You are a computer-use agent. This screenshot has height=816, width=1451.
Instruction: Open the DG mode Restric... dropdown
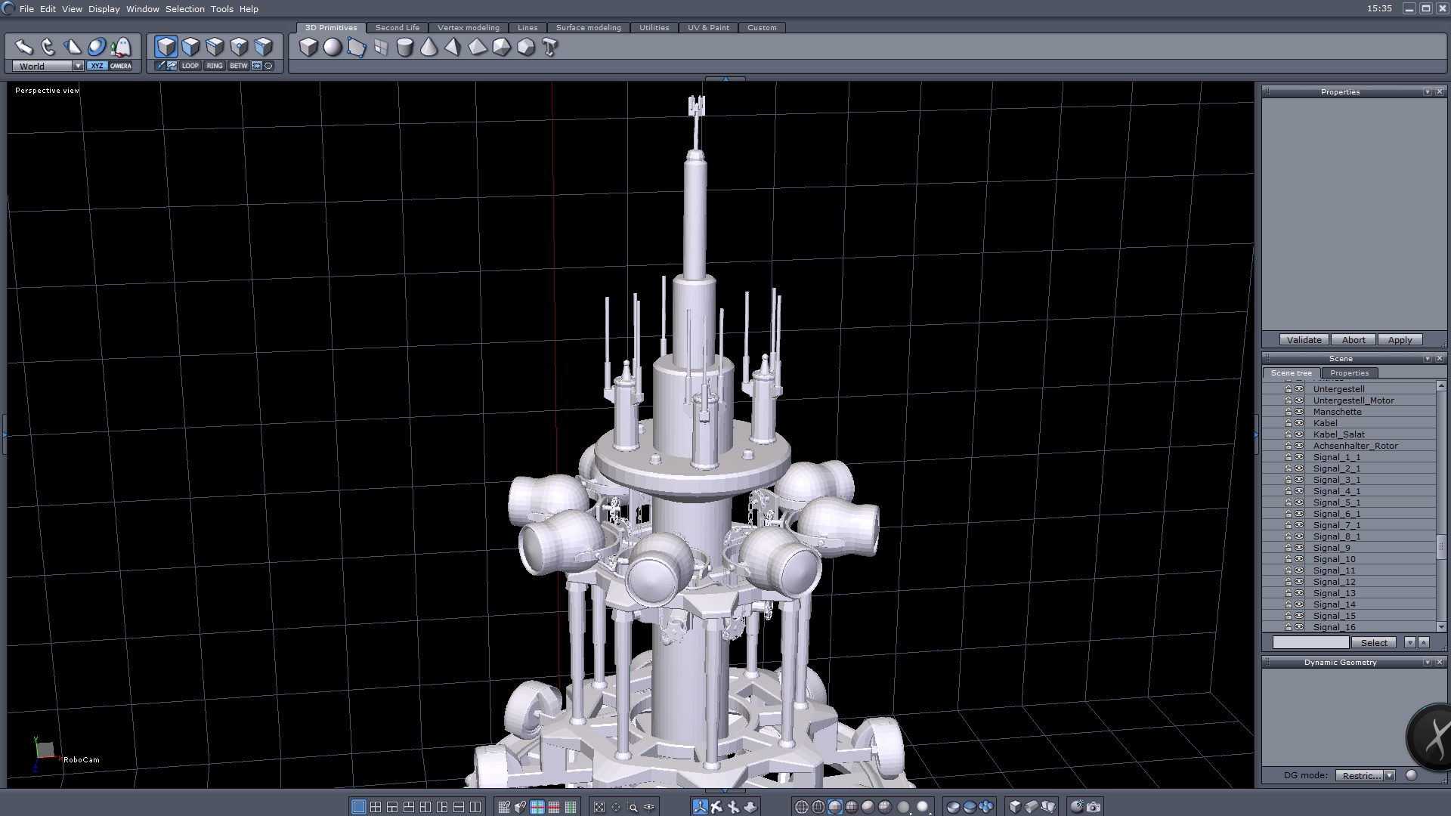[x=1389, y=775]
